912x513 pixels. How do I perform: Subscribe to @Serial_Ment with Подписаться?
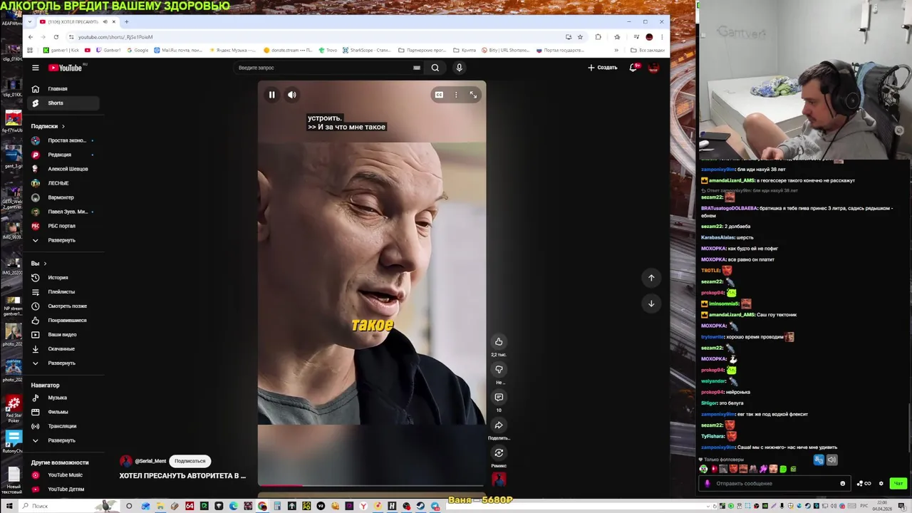[x=190, y=461]
